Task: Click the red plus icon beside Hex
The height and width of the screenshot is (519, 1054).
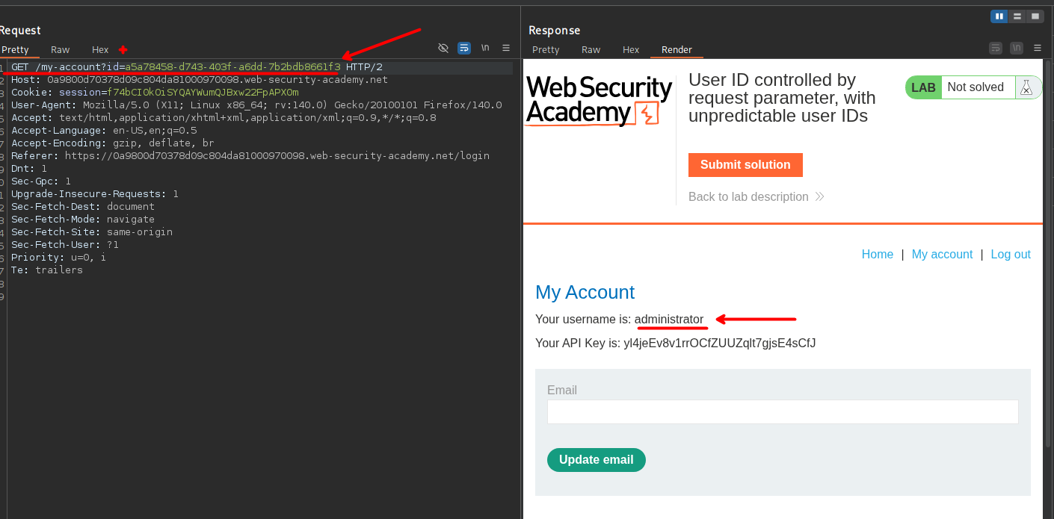Action: [x=123, y=50]
